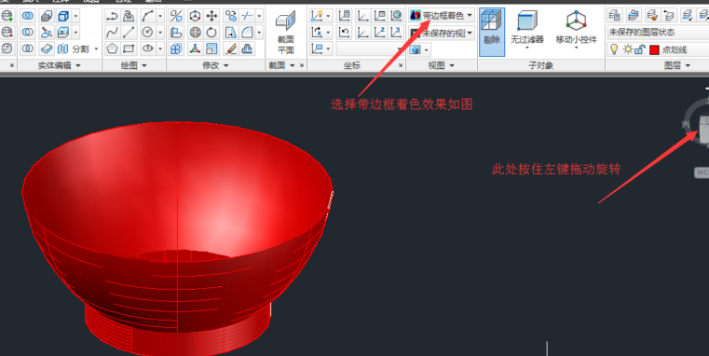Image resolution: width=709 pixels, height=356 pixels.
Task: Open the circle tool dropdown arrow
Action: coord(159,32)
